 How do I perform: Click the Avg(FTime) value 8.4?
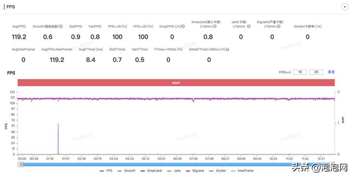point(91,60)
